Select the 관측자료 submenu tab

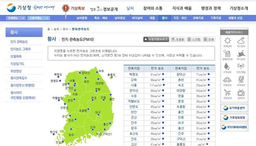pos(198,18)
